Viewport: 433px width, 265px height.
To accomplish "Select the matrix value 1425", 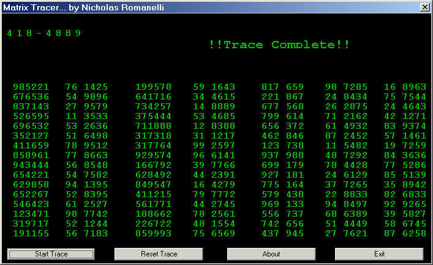I will (x=96, y=87).
